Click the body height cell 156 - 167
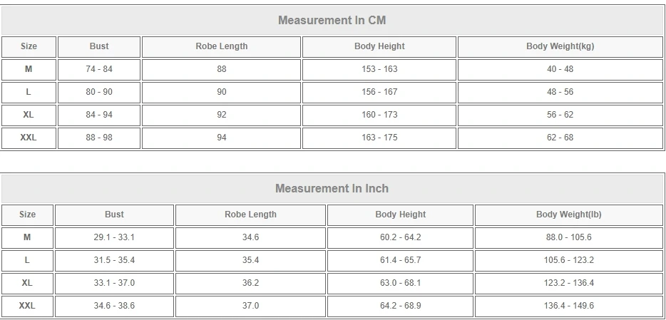The height and width of the screenshot is (320, 666). click(x=379, y=92)
